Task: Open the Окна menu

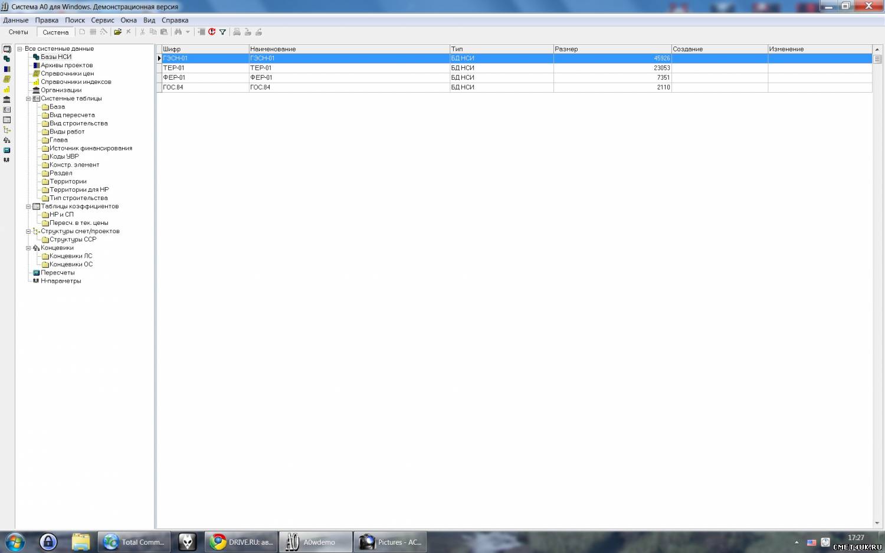Action: tap(129, 20)
